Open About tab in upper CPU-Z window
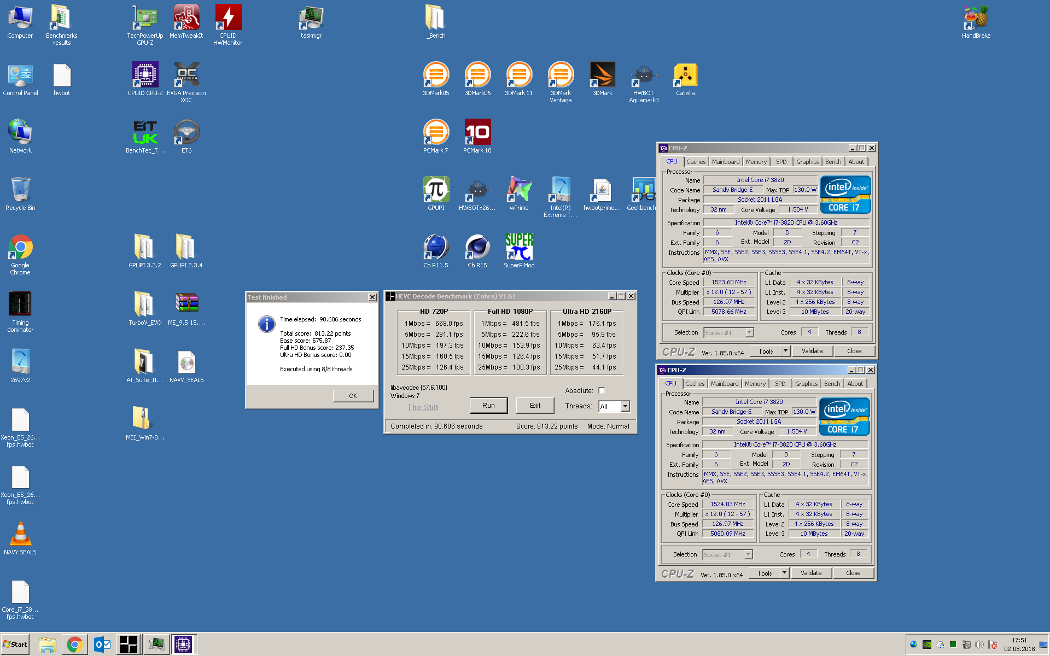 coord(856,162)
